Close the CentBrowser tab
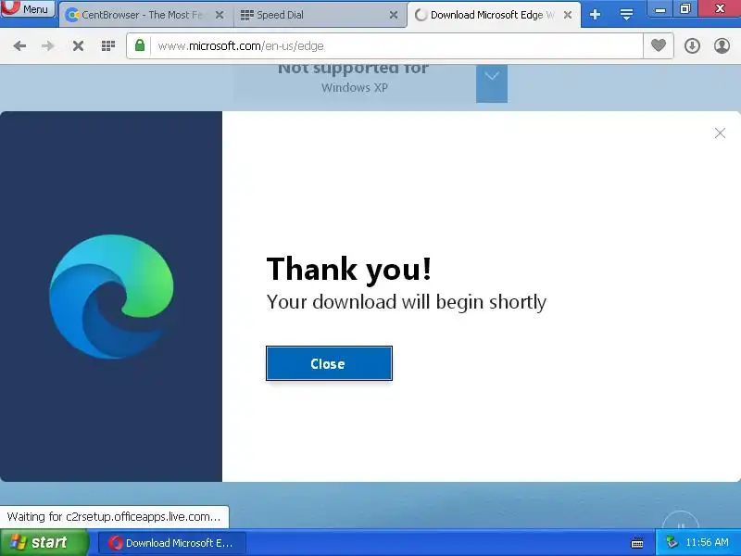This screenshot has width=741, height=556. 220,15
